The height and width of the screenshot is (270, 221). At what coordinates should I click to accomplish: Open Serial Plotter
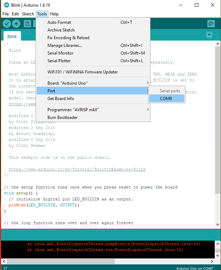[93, 61]
